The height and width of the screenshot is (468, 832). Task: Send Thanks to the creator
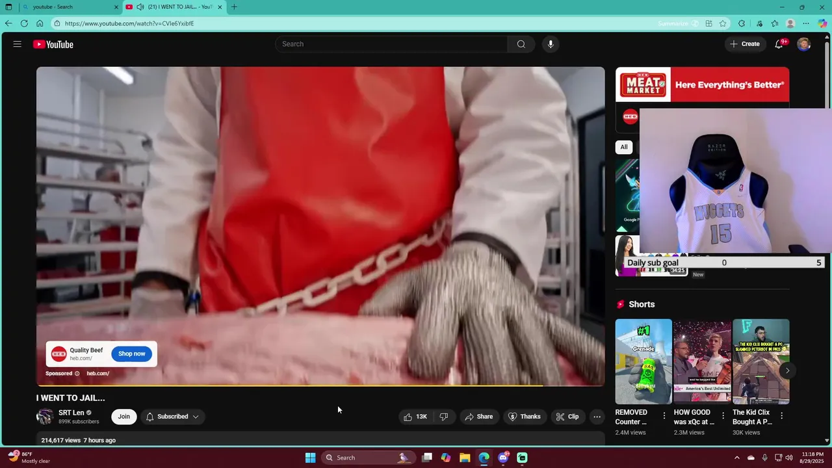524,417
